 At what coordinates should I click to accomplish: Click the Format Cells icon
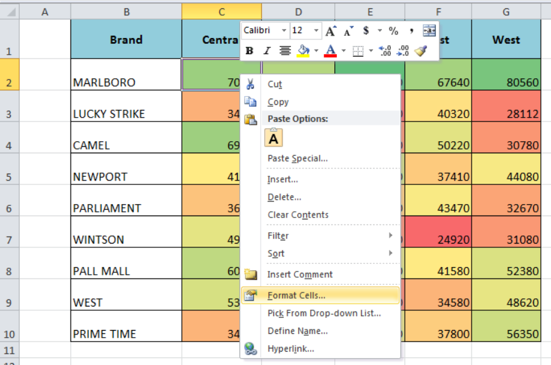tap(250, 296)
